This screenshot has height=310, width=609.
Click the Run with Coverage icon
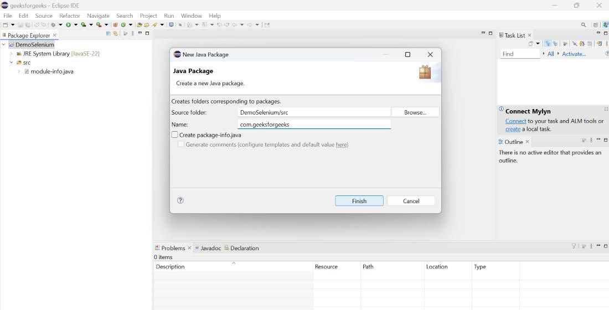click(x=83, y=25)
